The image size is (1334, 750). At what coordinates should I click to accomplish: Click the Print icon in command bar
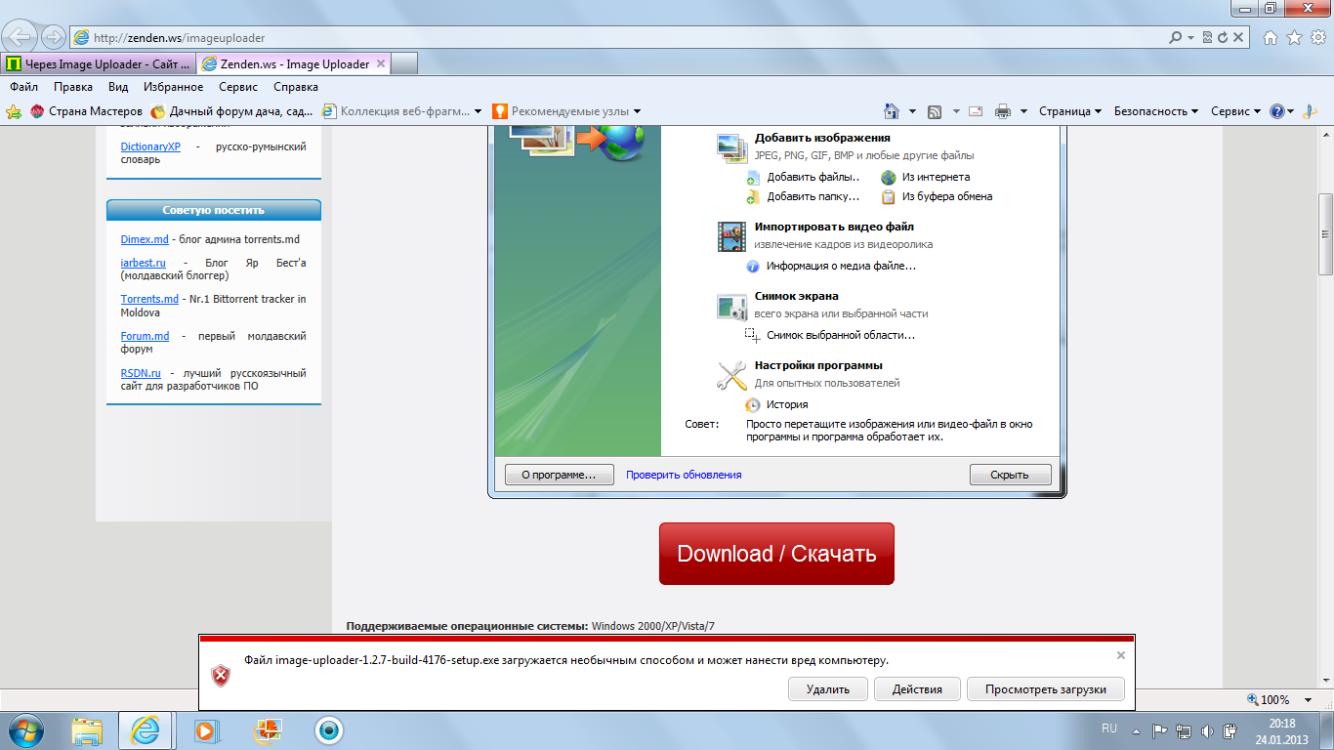[1003, 111]
